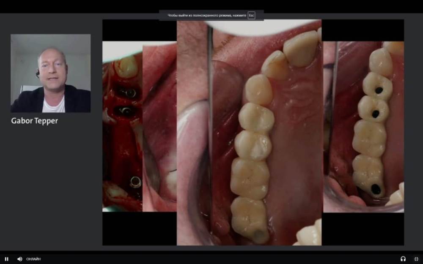Click the lowest implant in surgical photo
The height and width of the screenshot is (264, 423).
coord(135,182)
